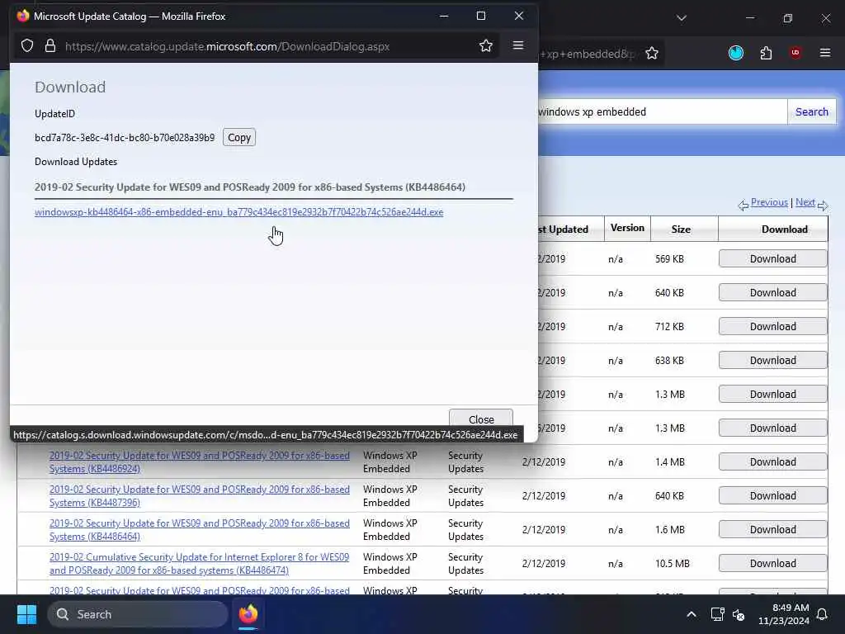Click the catalog search field with windows xp embedded
This screenshot has width=845, height=634.
[x=661, y=111]
